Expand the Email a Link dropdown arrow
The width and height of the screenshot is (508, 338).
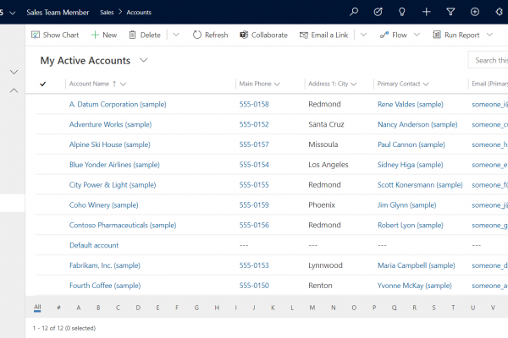[x=363, y=35]
